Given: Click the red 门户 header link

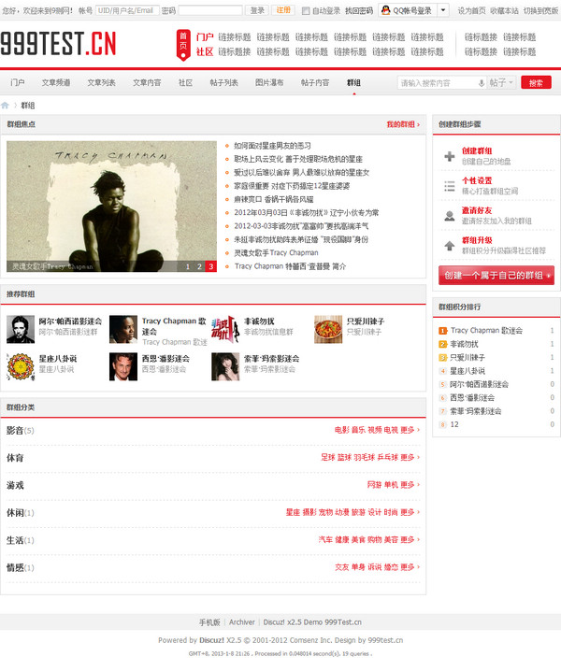Looking at the screenshot, I should click(x=205, y=37).
